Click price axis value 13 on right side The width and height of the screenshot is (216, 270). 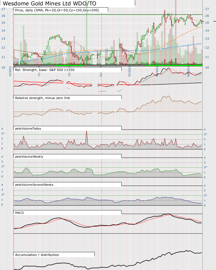point(207,39)
